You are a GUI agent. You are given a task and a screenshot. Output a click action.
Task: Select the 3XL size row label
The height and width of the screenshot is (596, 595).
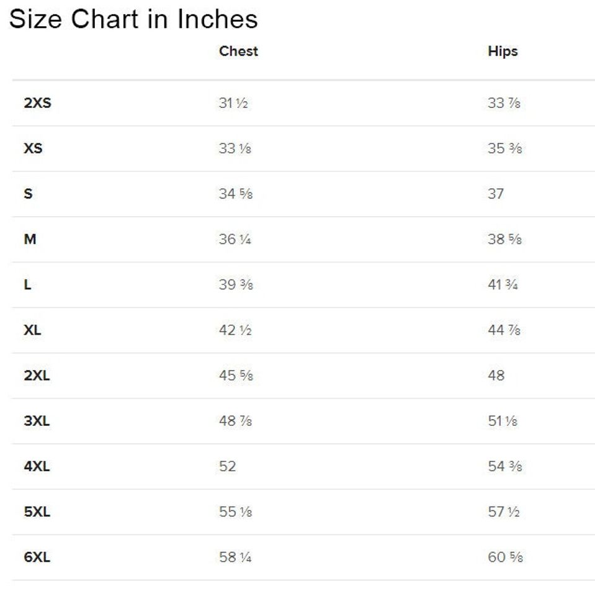(37, 421)
